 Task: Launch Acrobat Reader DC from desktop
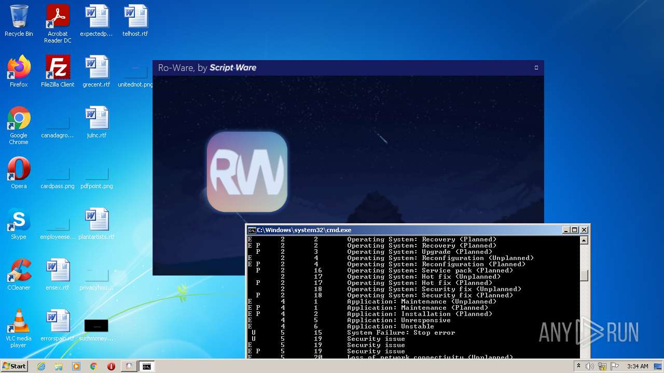pyautogui.click(x=58, y=24)
